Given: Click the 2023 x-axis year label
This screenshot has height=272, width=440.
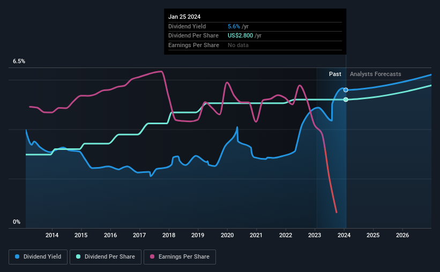Looking at the screenshot, I should (x=315, y=235).
